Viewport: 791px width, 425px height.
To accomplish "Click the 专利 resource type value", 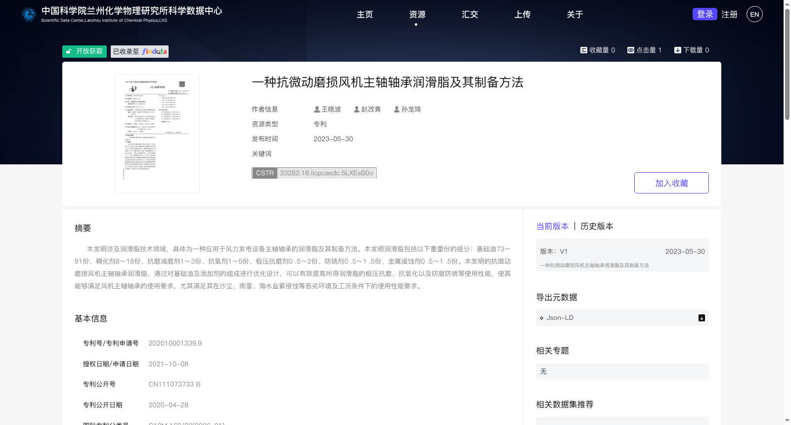I will [320, 124].
